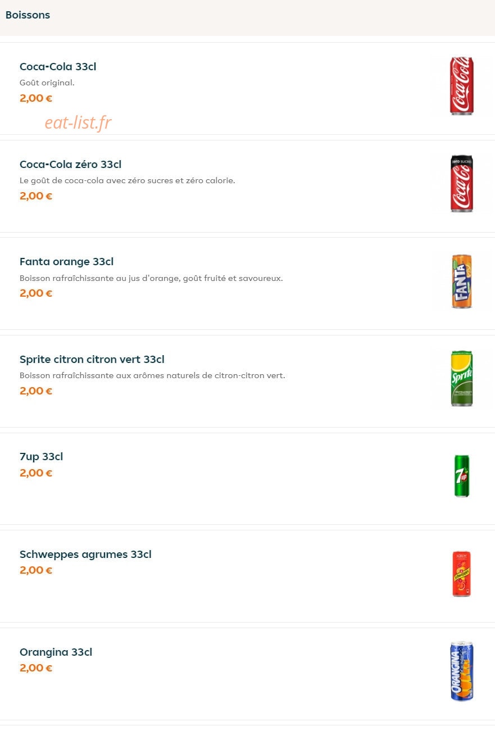
Task: Click the eat-list.fr watermark text
Action: point(78,122)
